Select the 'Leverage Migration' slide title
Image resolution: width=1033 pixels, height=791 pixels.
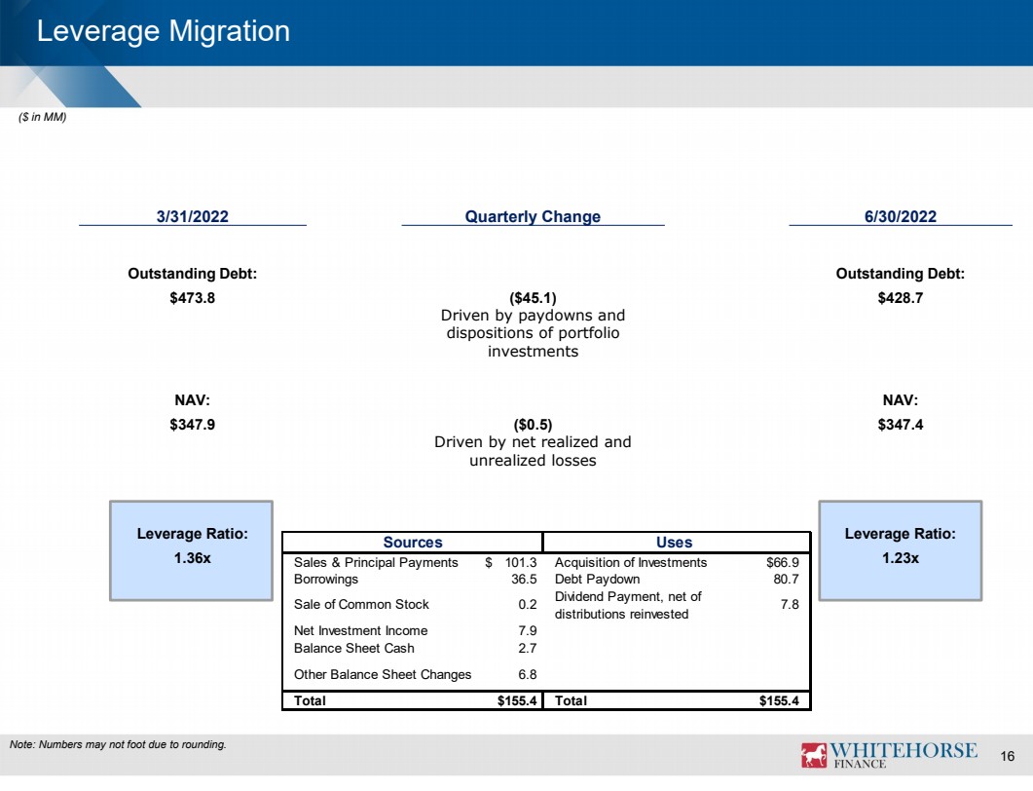(164, 31)
